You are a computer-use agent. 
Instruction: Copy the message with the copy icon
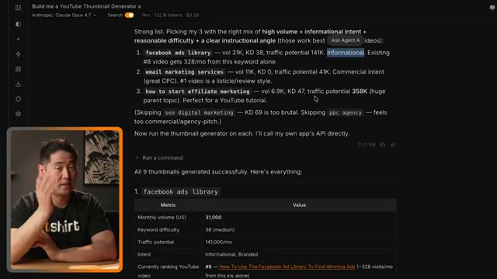click(382, 145)
